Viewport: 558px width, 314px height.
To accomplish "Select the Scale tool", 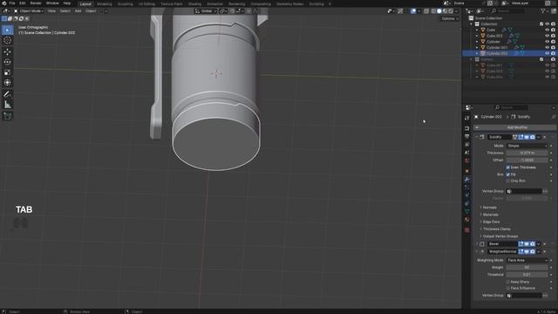I will pyautogui.click(x=8, y=72).
